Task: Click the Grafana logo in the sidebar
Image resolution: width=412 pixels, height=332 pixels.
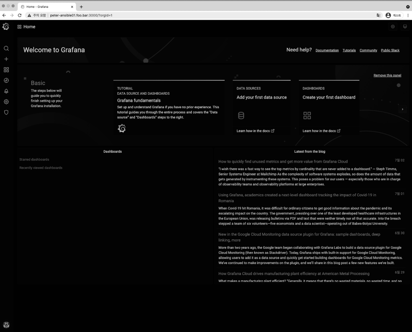Action: coord(6,27)
